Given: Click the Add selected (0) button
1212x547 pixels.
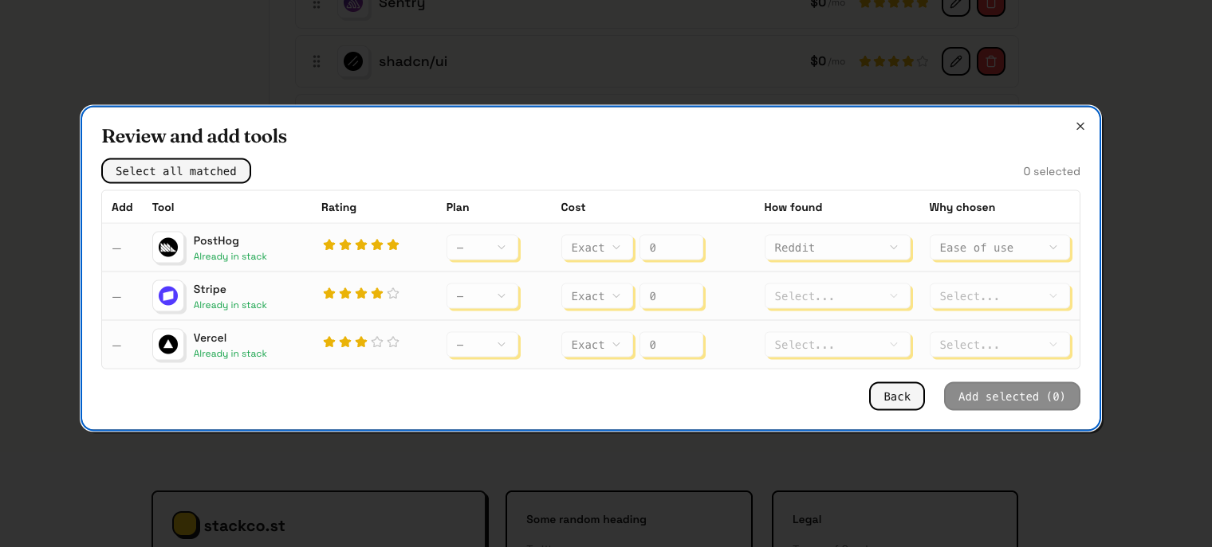Looking at the screenshot, I should 1012,396.
